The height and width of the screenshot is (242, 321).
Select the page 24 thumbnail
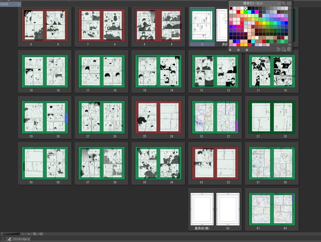tap(170, 117)
